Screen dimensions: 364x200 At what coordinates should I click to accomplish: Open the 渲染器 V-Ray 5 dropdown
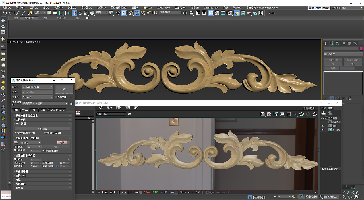pos(38,97)
